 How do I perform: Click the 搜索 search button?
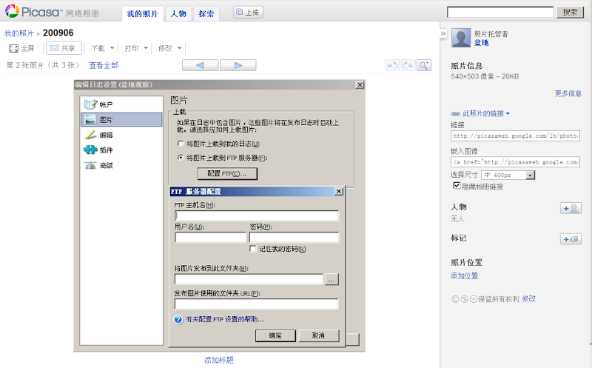click(x=570, y=12)
